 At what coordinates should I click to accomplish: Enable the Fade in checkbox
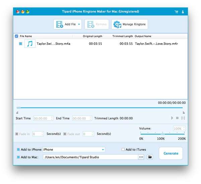(x=17, y=134)
